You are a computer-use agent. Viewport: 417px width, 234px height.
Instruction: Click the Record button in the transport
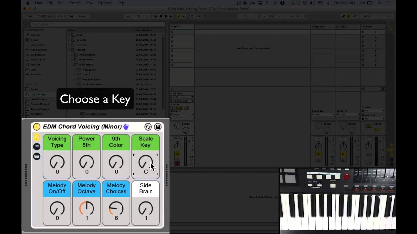166,16
